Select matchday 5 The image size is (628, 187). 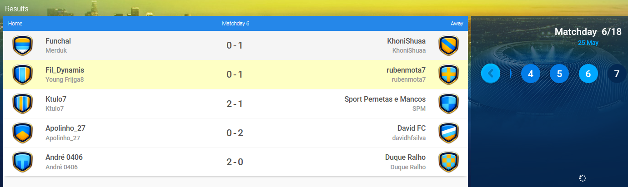point(559,74)
